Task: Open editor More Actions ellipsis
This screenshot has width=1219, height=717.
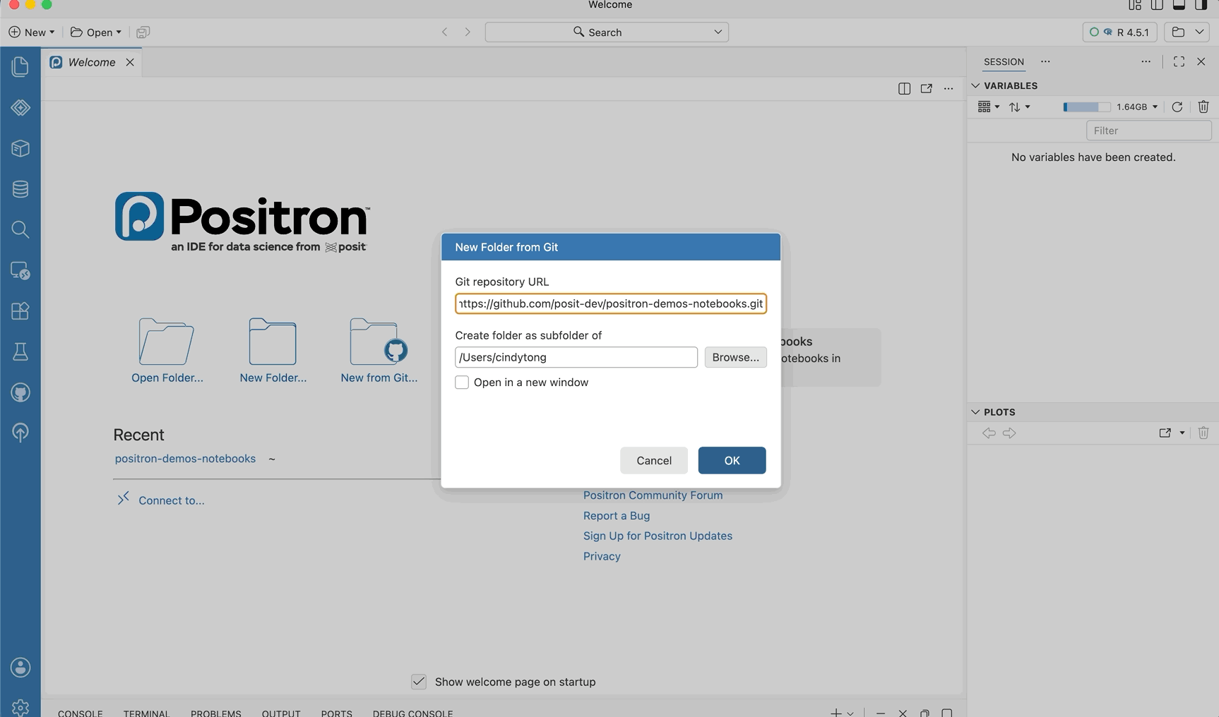Action: pos(949,88)
